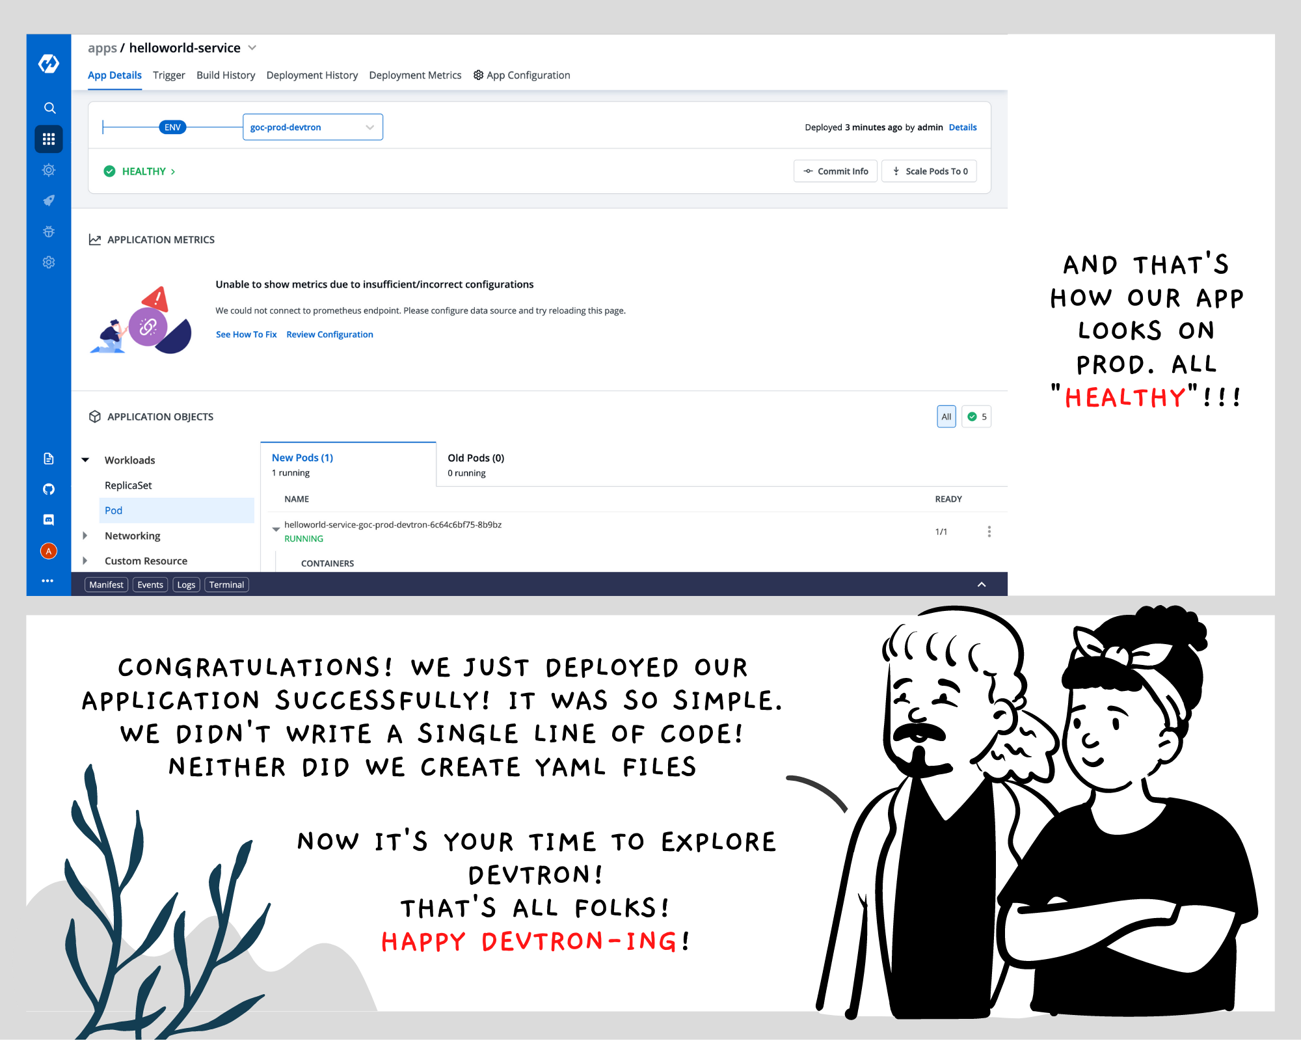The image size is (1301, 1041).
Task: Click the Devtron logo icon
Action: click(49, 64)
